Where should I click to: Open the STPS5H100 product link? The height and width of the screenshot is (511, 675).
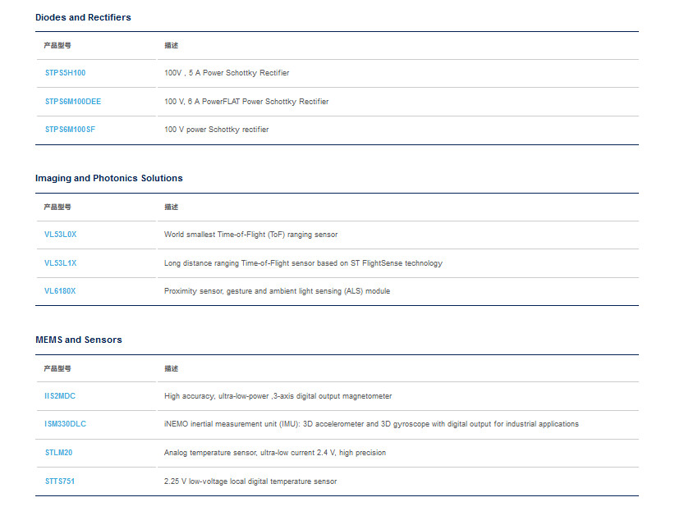65,73
